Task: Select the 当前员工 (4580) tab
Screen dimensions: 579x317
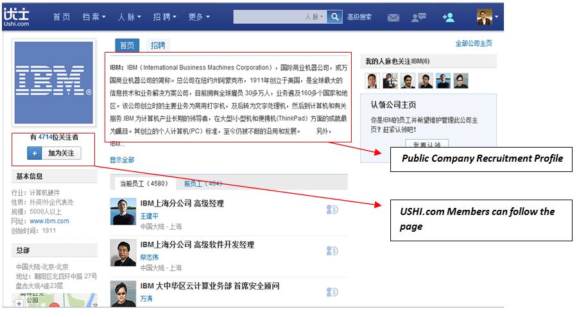Action: (144, 184)
